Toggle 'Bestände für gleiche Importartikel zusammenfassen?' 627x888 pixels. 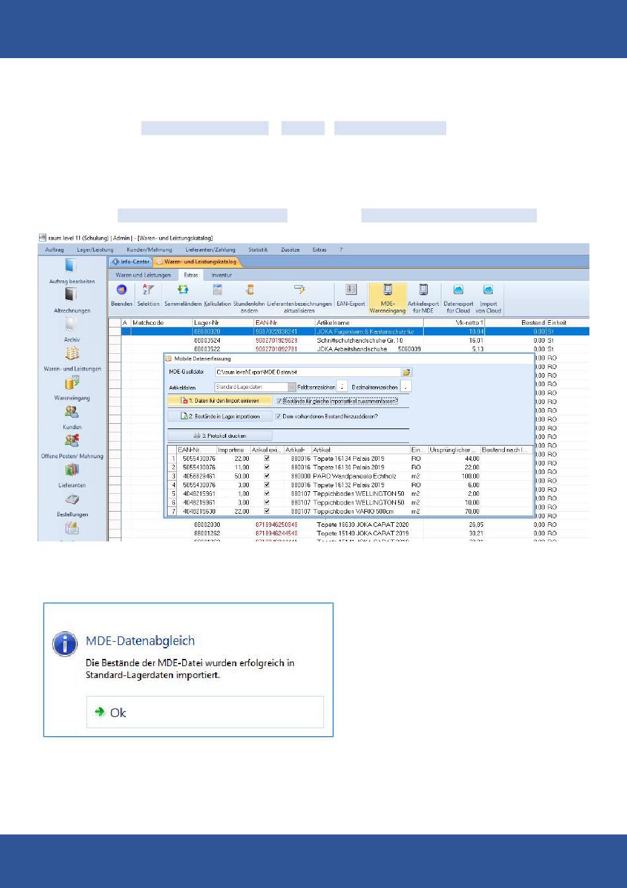click(x=279, y=401)
